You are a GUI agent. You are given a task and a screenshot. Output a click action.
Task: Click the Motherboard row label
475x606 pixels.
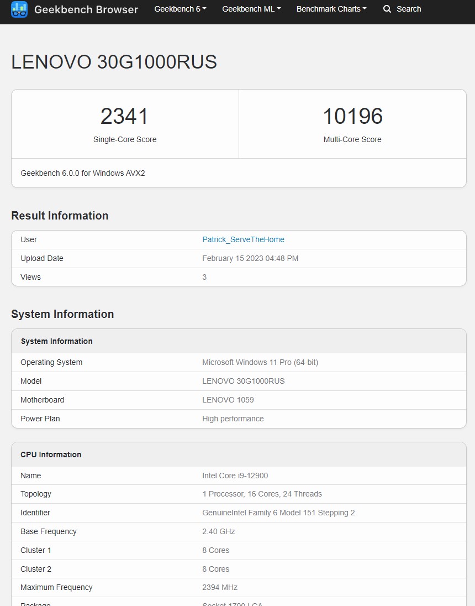[x=42, y=400]
